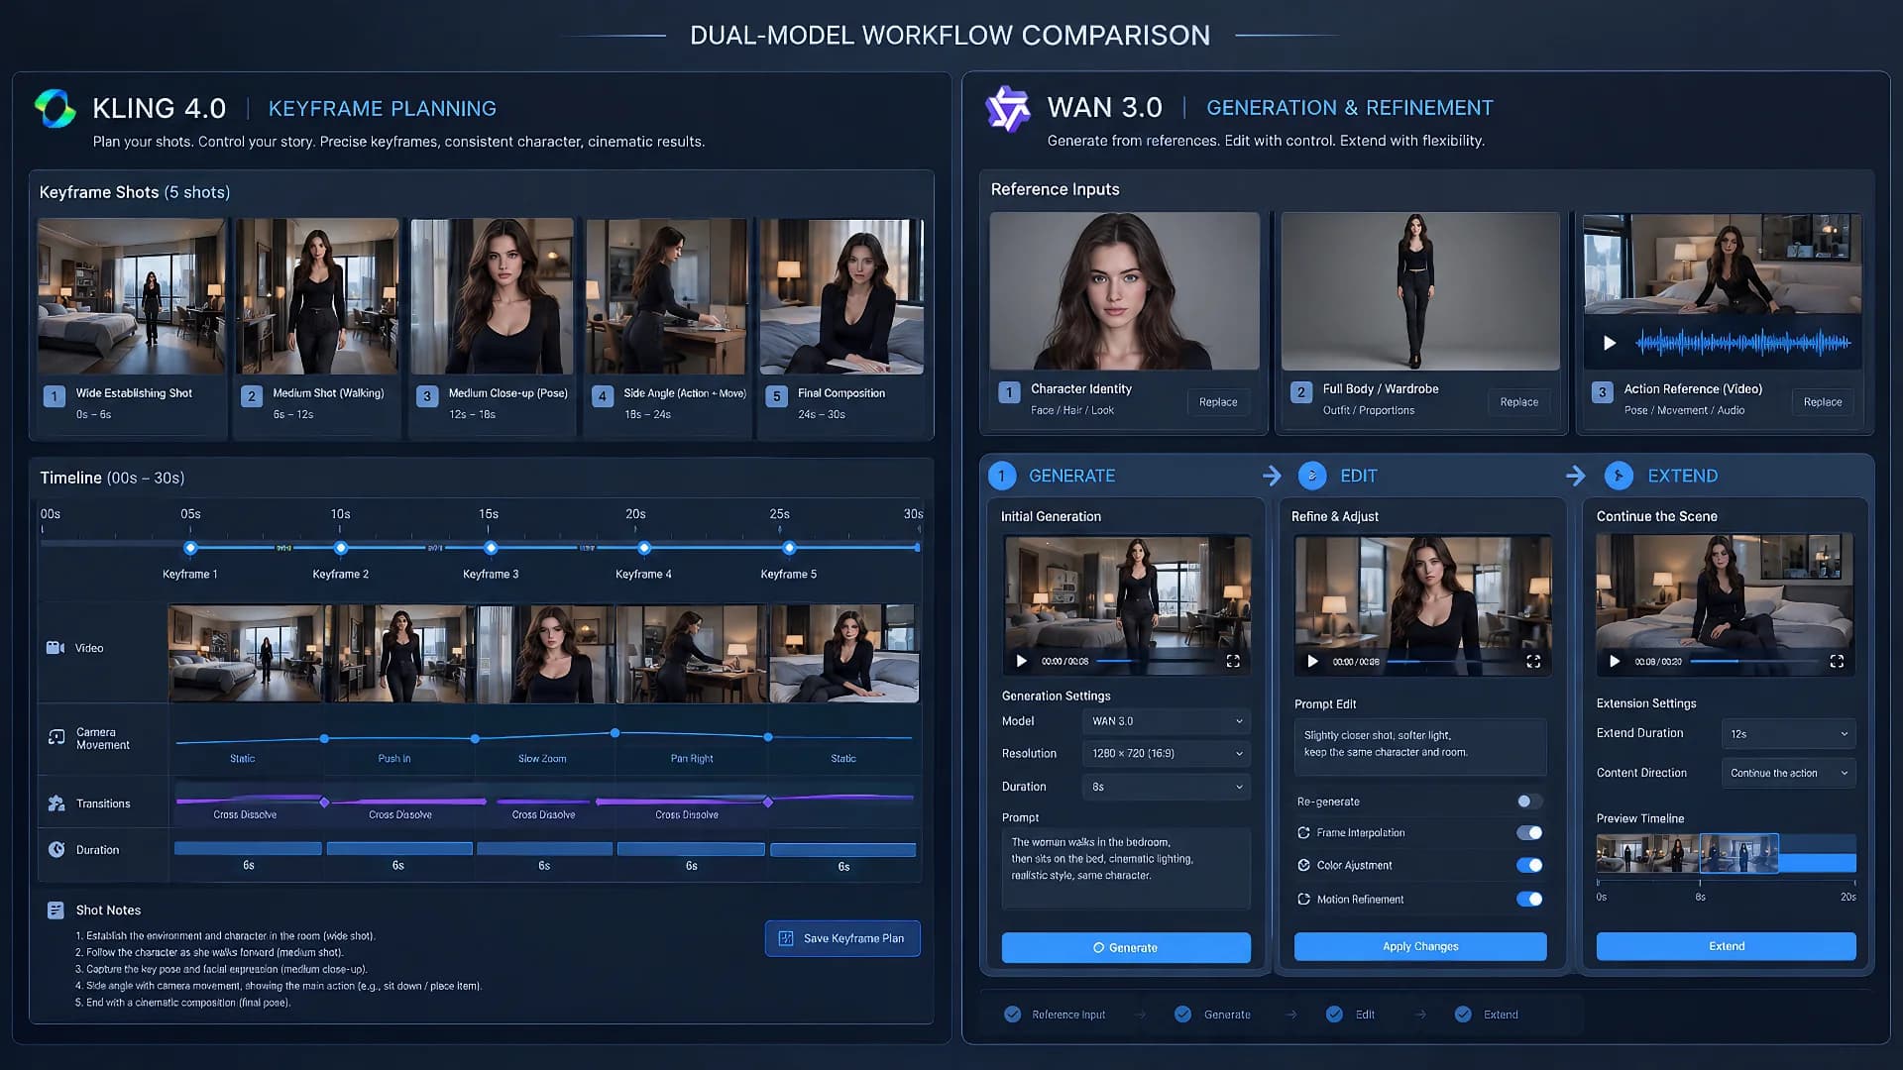
Task: Open the Wide Establishing Shot thumbnail
Action: coord(131,296)
